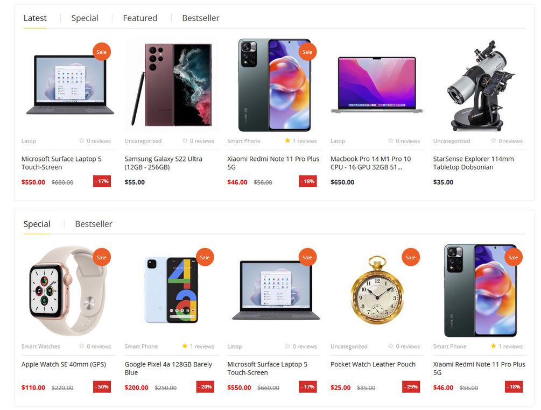
Task: Switch to Bestseller tab in the lower section
Action: coord(94,224)
